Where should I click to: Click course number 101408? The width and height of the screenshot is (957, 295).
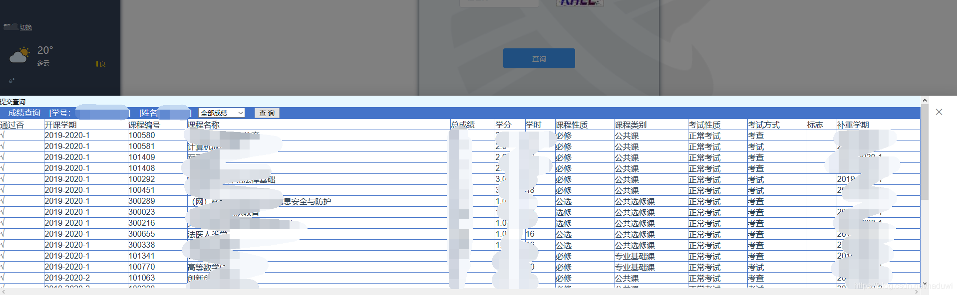pos(142,168)
